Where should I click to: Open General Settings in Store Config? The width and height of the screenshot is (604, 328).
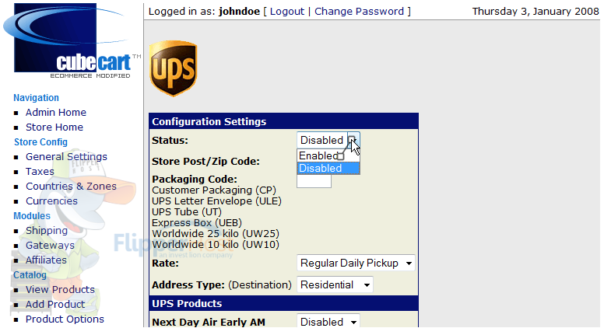pos(66,157)
